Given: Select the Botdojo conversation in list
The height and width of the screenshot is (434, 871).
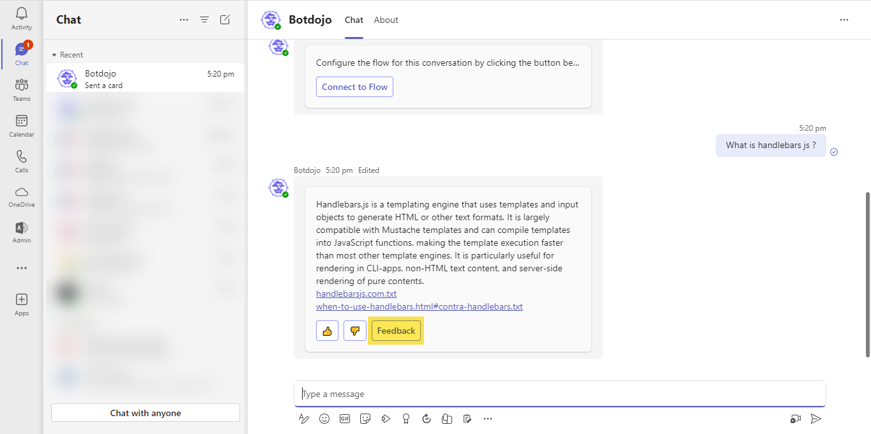Looking at the screenshot, I should [146, 79].
